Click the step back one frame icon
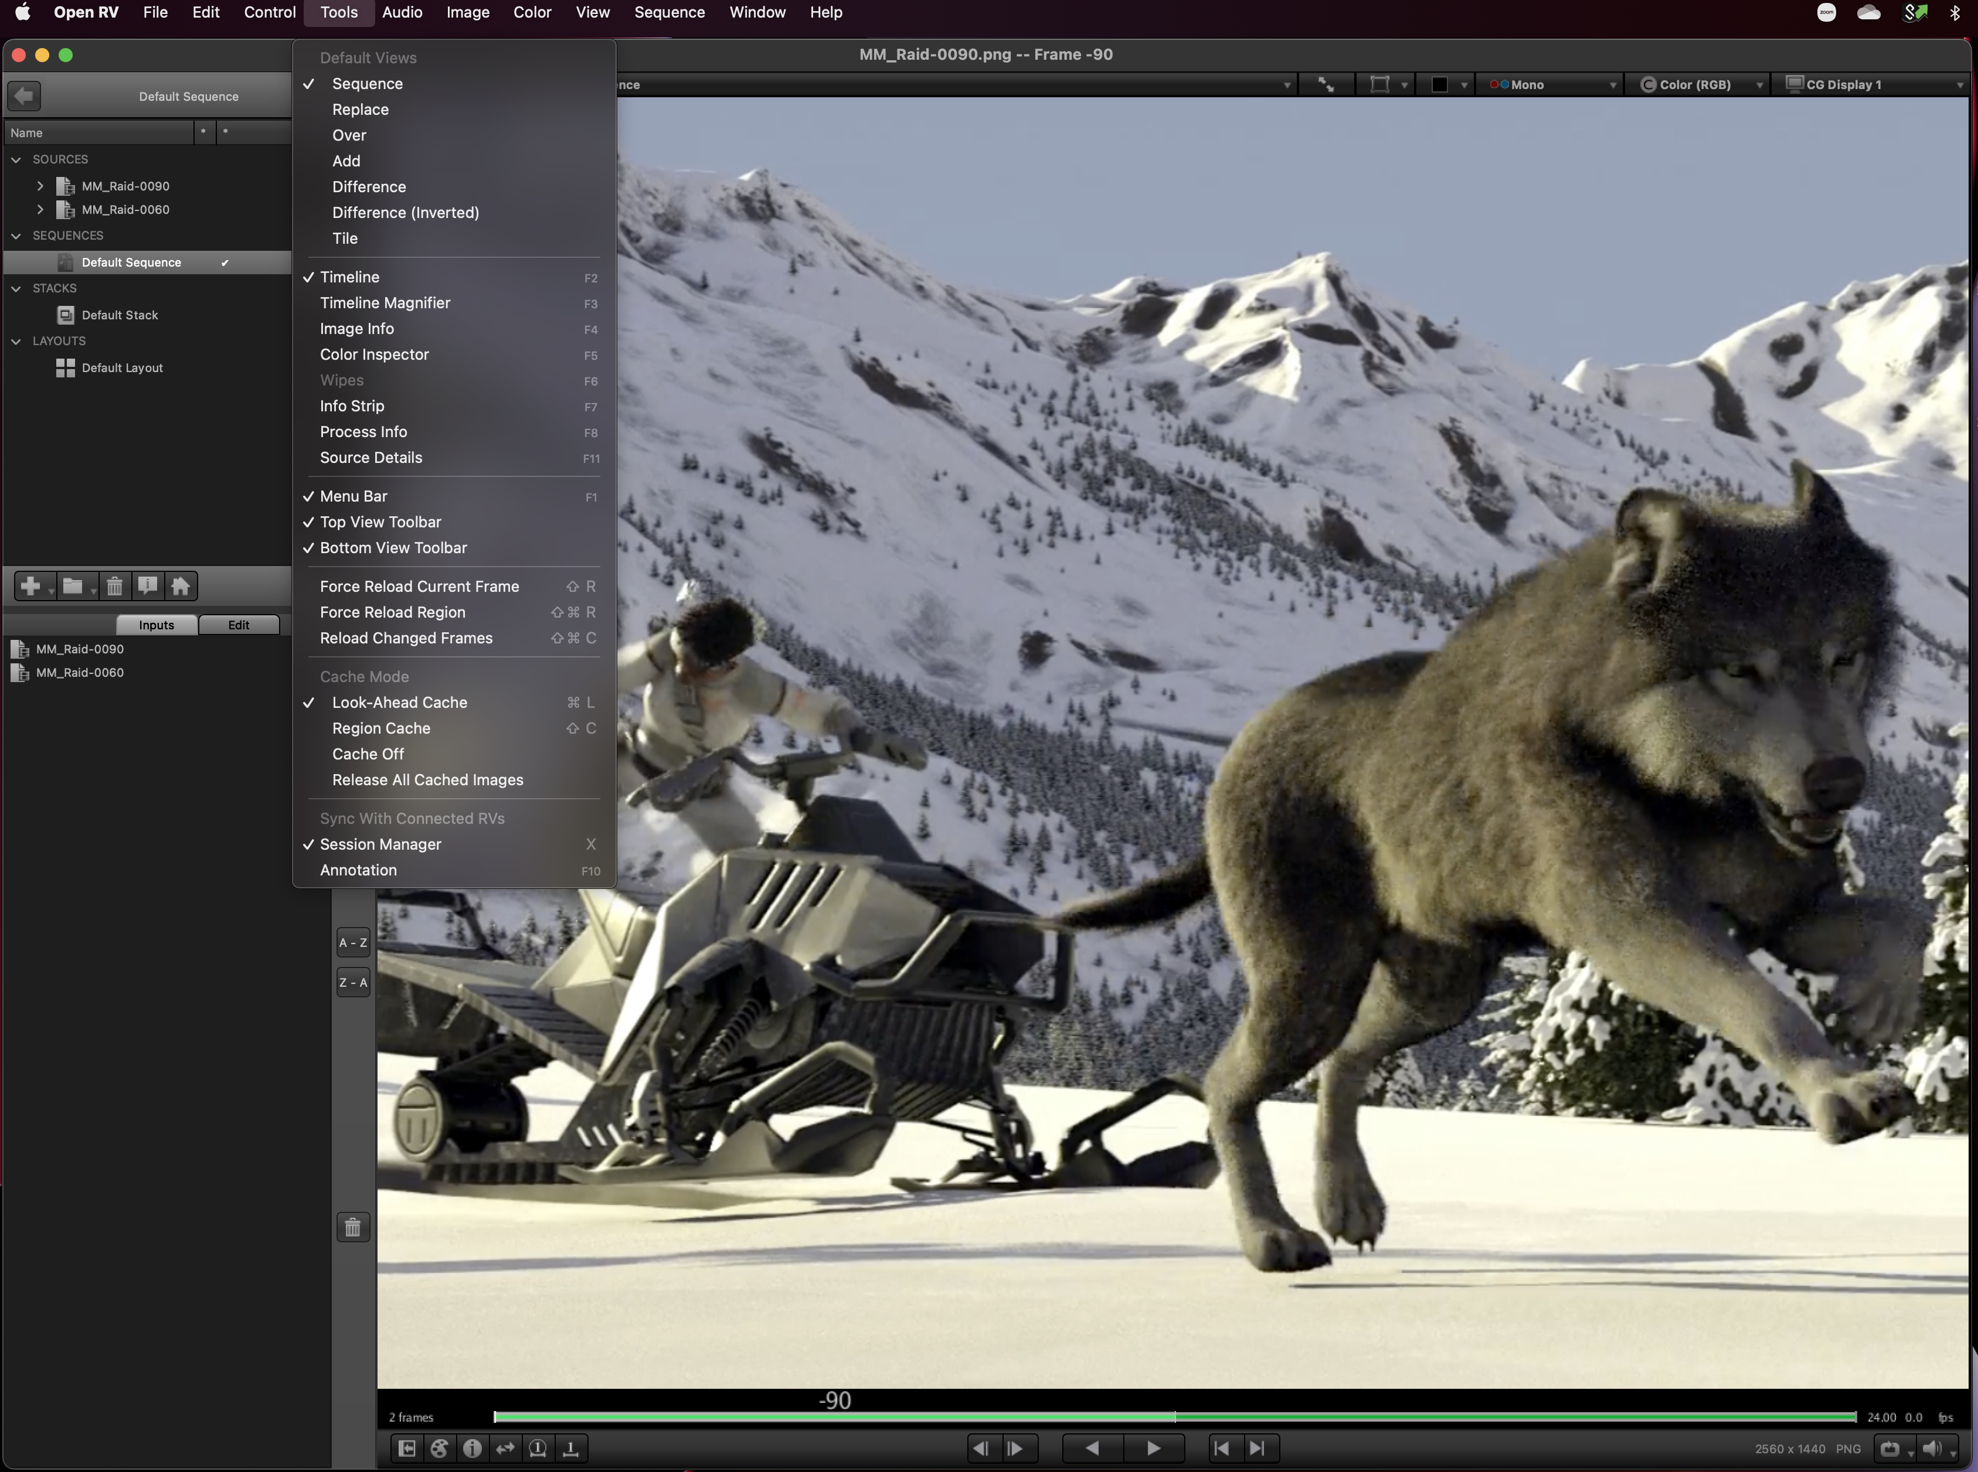 click(x=981, y=1448)
